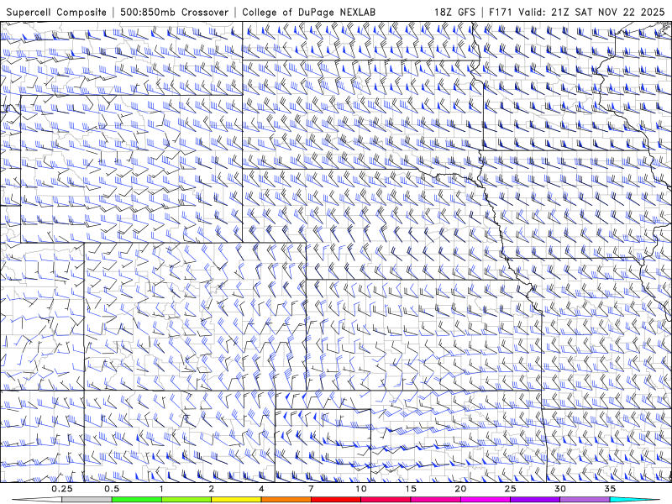672x504 pixels.
Task: Click the '0.25' legend value
Action: 62,489
